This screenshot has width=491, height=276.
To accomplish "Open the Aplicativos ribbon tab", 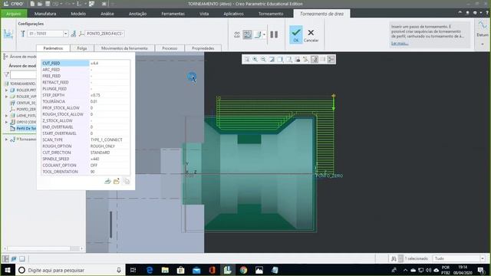I will click(233, 14).
